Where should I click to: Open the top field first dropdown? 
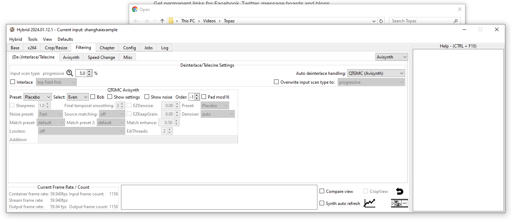pos(56,82)
